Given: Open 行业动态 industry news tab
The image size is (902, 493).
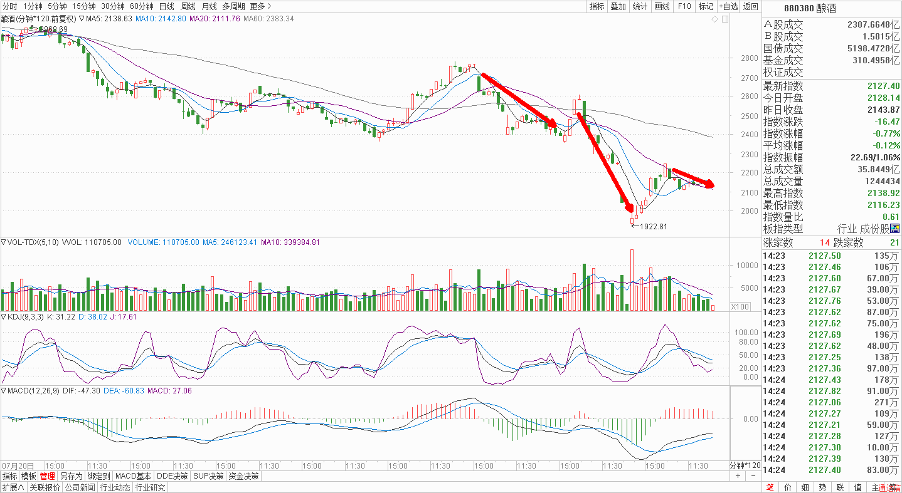Looking at the screenshot, I should [x=115, y=487].
